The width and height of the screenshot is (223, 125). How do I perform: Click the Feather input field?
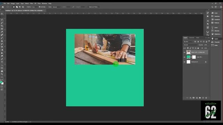[34, 7]
